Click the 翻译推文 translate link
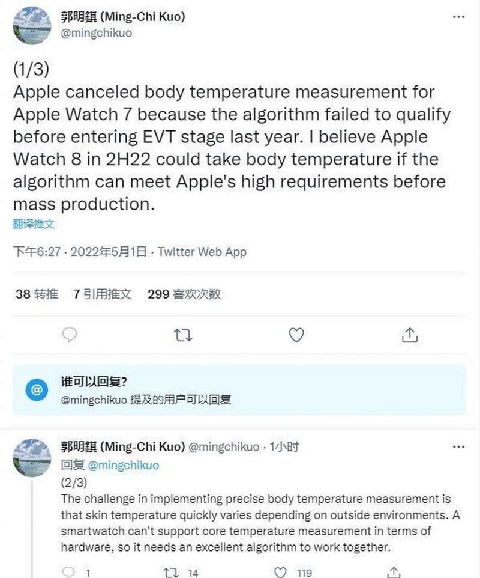 (x=34, y=224)
